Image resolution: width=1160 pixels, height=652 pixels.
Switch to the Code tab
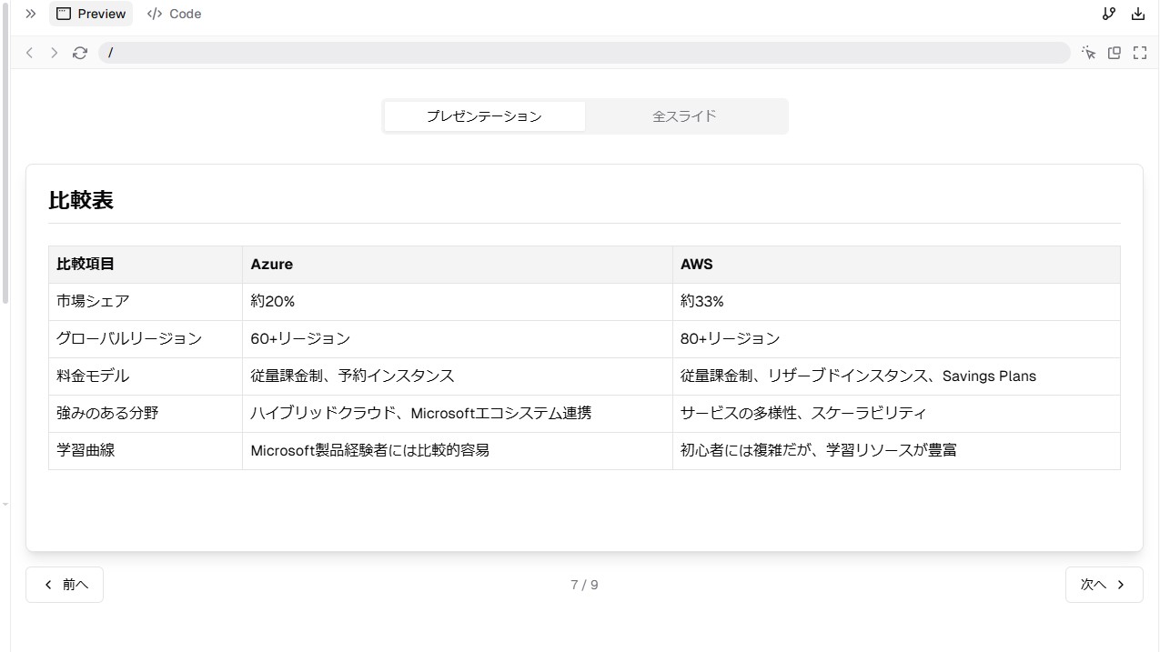tap(174, 14)
